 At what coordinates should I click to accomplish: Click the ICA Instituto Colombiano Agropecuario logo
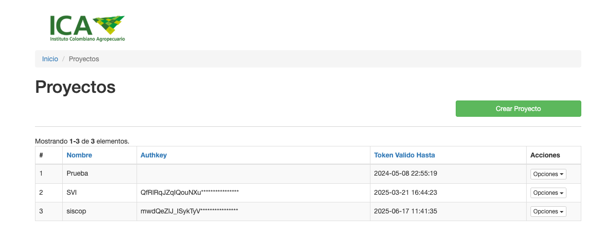pos(87,28)
